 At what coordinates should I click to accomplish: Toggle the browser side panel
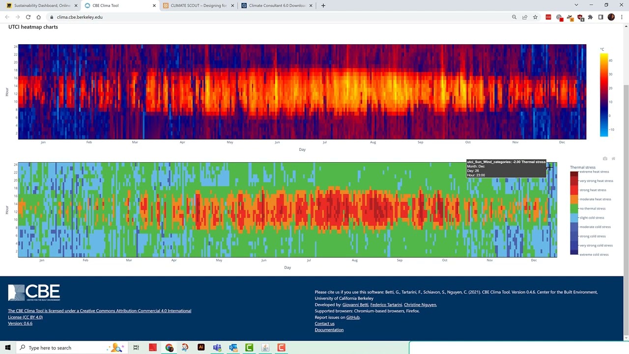click(600, 17)
